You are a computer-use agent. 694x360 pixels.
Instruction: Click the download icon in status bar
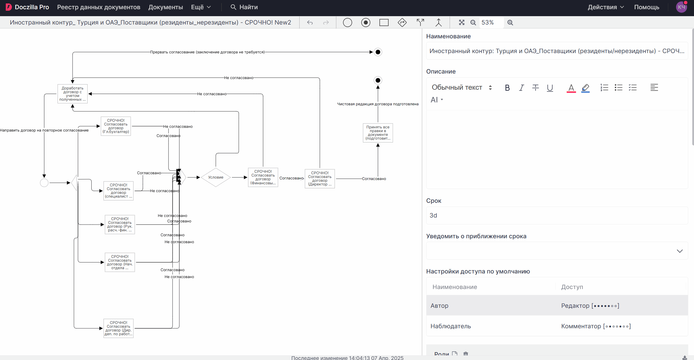[685, 358]
